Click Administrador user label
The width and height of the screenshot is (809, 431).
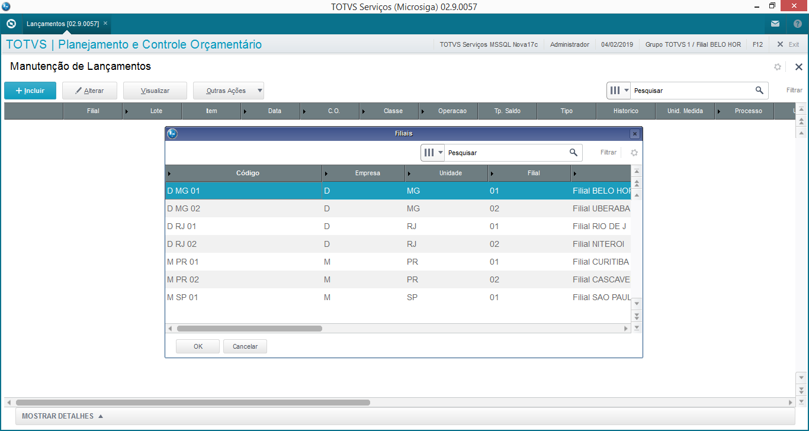click(x=570, y=44)
